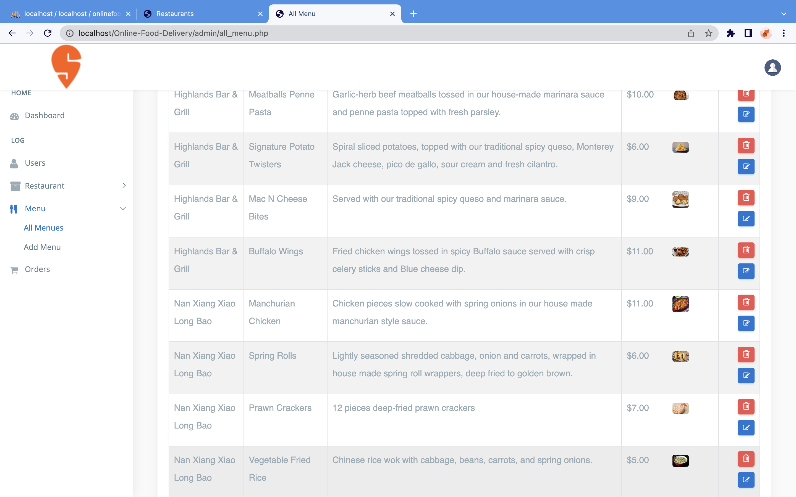Edit the Prawn Crackers entry
796x497 pixels.
746,428
